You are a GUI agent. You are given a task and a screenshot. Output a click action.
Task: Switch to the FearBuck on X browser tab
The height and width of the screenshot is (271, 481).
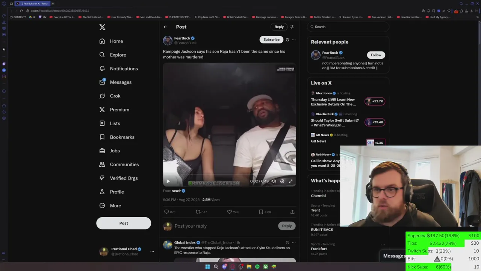click(x=32, y=3)
